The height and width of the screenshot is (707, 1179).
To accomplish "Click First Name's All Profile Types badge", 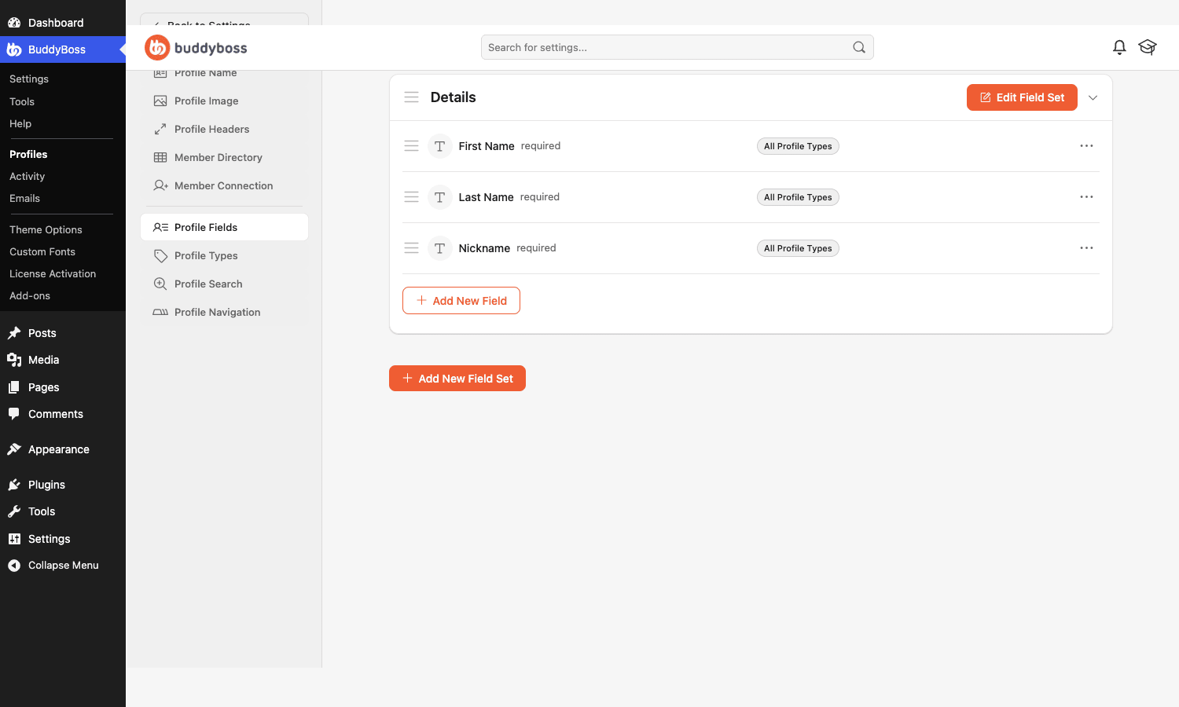I will (x=798, y=146).
